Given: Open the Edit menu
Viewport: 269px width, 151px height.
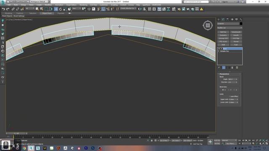Looking at the screenshot, I should tap(9, 5).
